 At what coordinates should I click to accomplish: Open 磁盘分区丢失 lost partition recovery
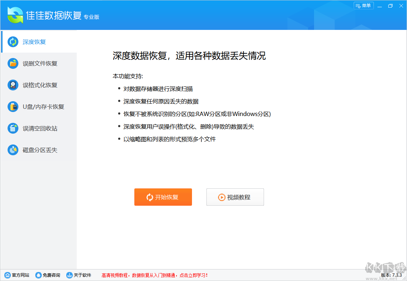click(13, 150)
